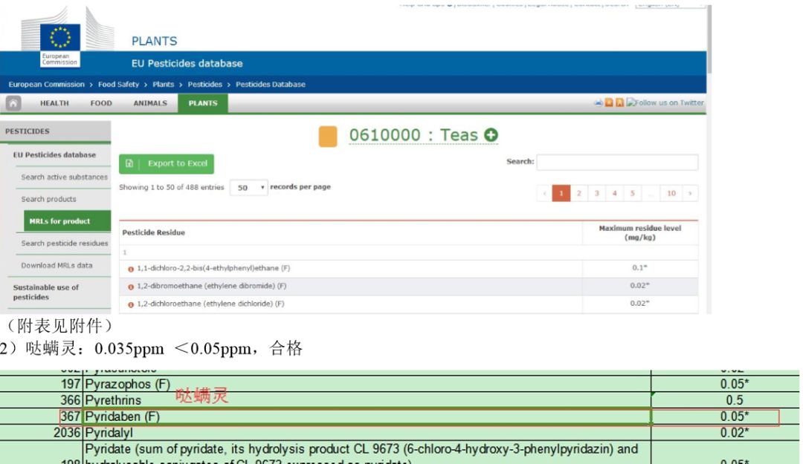
Task: Go to pagination page 2
Action: (x=579, y=193)
